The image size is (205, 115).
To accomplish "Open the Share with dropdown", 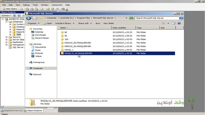I will (x=85, y=23).
